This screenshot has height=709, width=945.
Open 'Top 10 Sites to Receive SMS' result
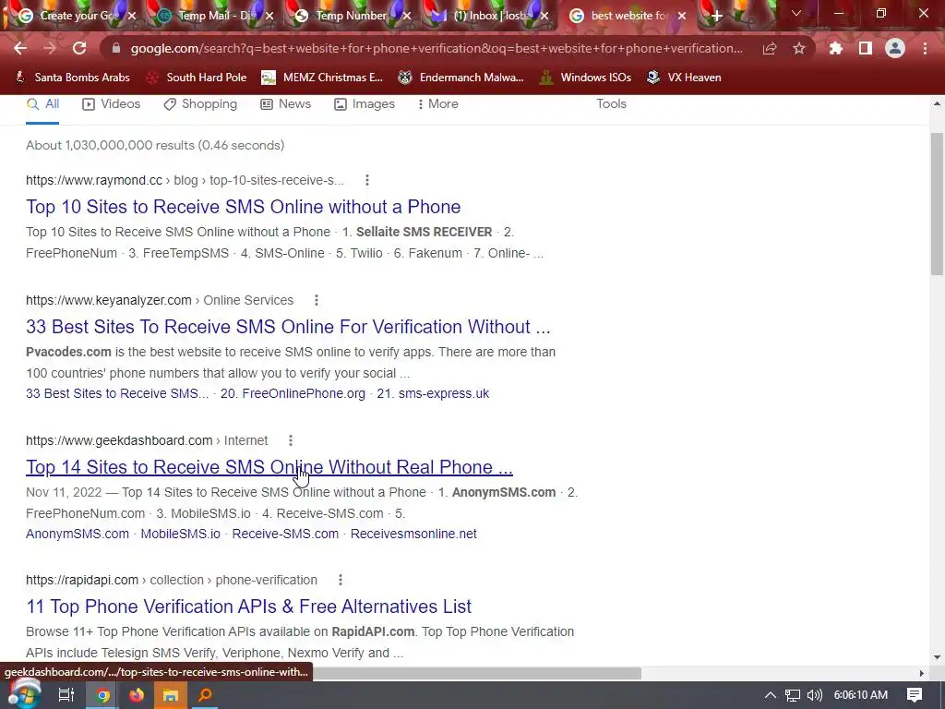243,207
